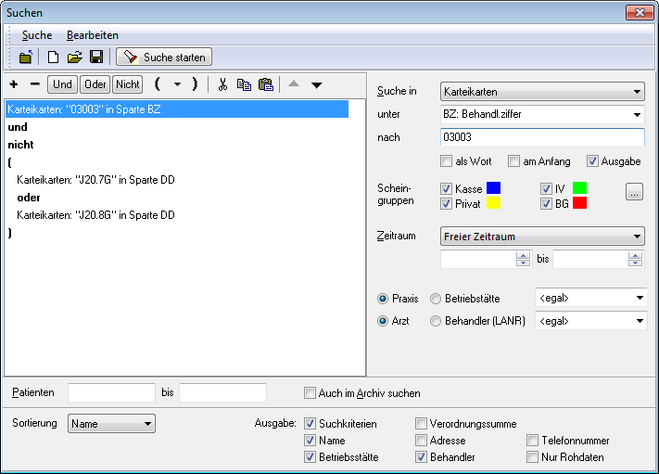Viewport: 659px width, 474px height.
Task: Open the Sortierung Name dropdown
Action: pos(111,425)
